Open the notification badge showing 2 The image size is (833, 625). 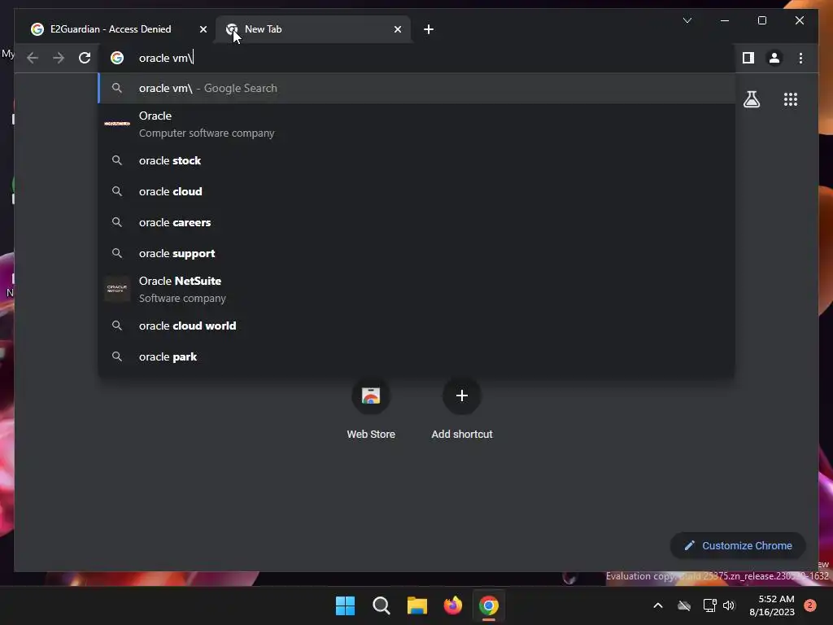pyautogui.click(x=810, y=605)
